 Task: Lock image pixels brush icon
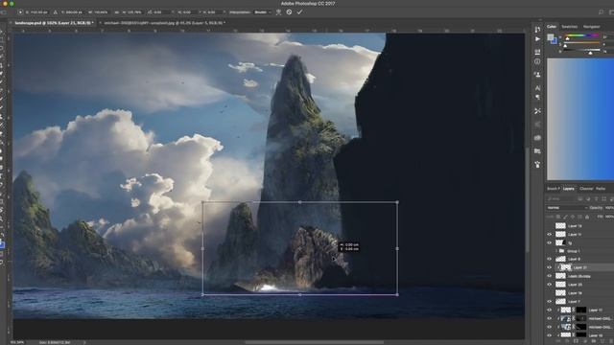(565, 217)
